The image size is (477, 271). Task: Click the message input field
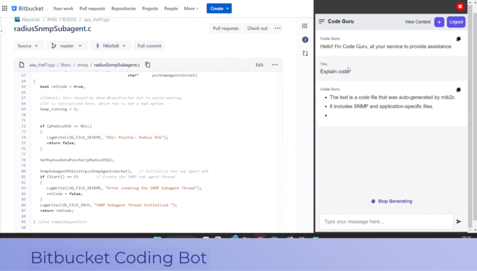[386, 222]
